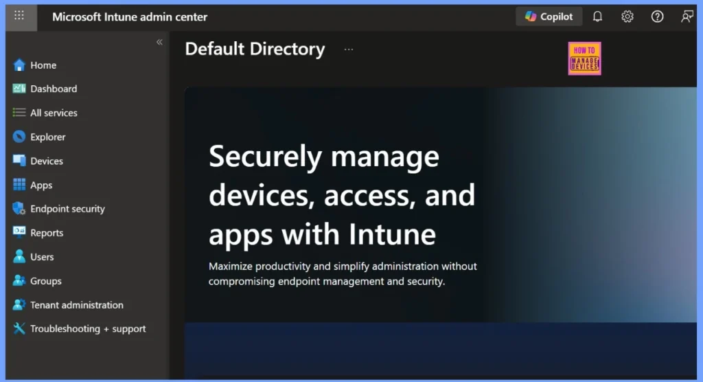Open the app launcher waffle icon

coord(19,16)
